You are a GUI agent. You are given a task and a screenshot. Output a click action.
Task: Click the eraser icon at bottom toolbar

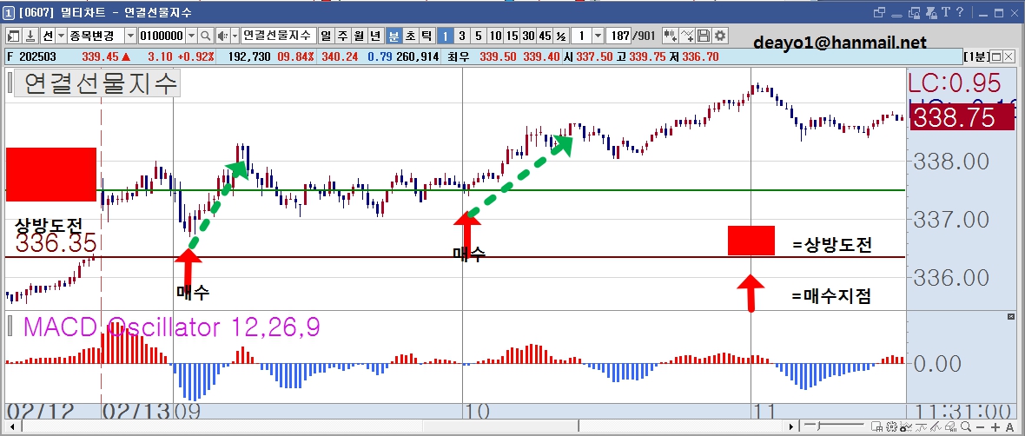pyautogui.click(x=950, y=426)
